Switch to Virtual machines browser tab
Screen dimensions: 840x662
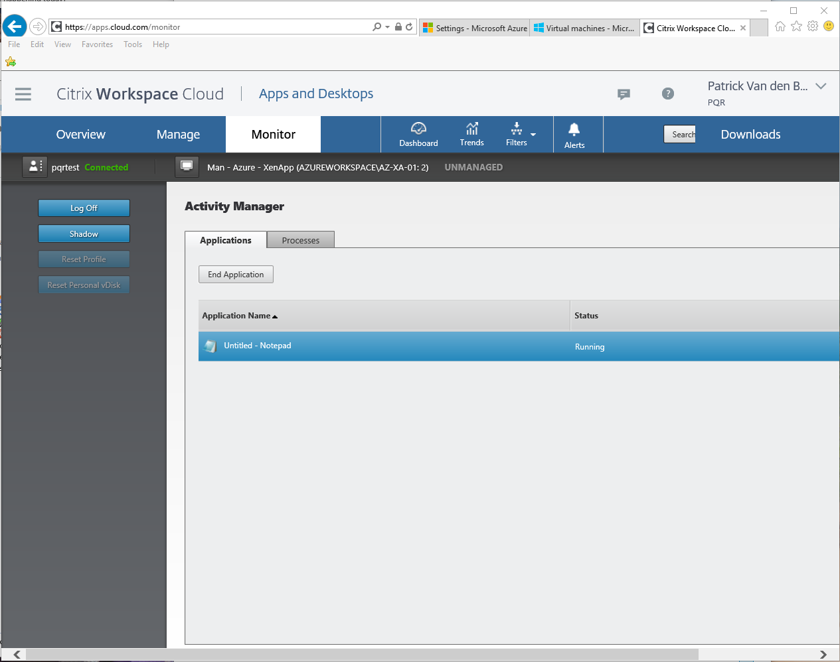[x=584, y=28]
